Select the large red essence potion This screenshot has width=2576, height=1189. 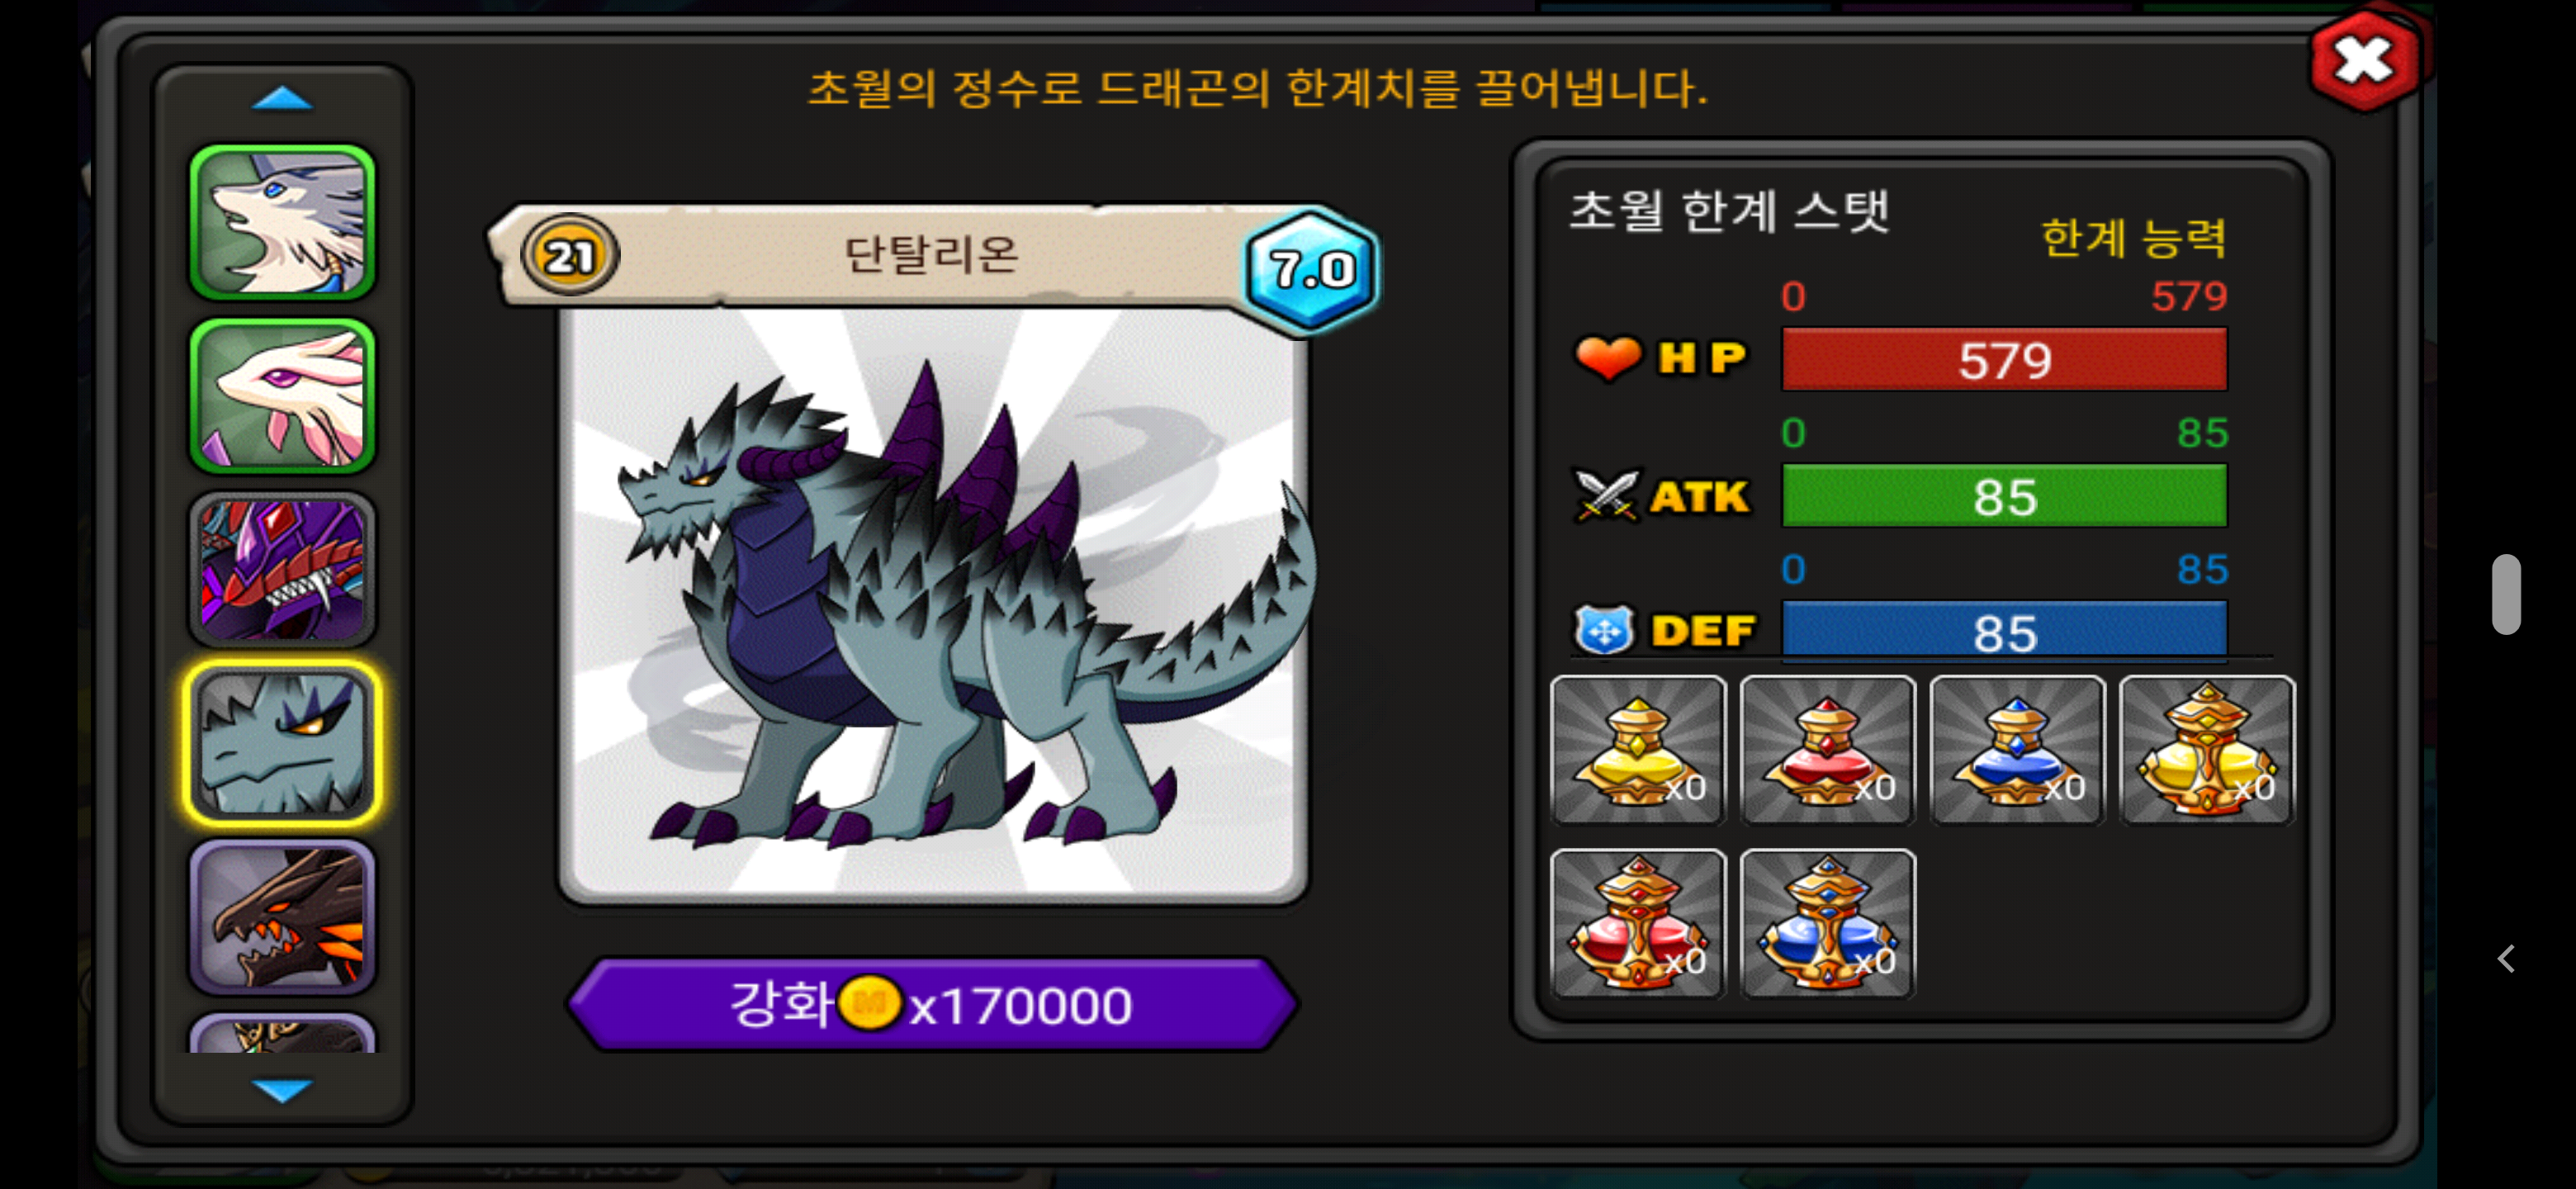[x=1638, y=923]
